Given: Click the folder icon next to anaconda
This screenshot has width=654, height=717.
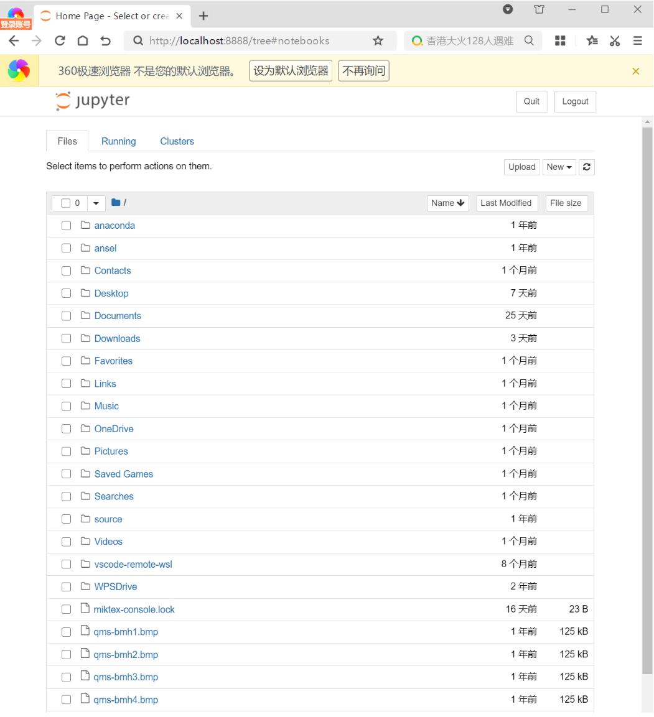Looking at the screenshot, I should pyautogui.click(x=85, y=225).
